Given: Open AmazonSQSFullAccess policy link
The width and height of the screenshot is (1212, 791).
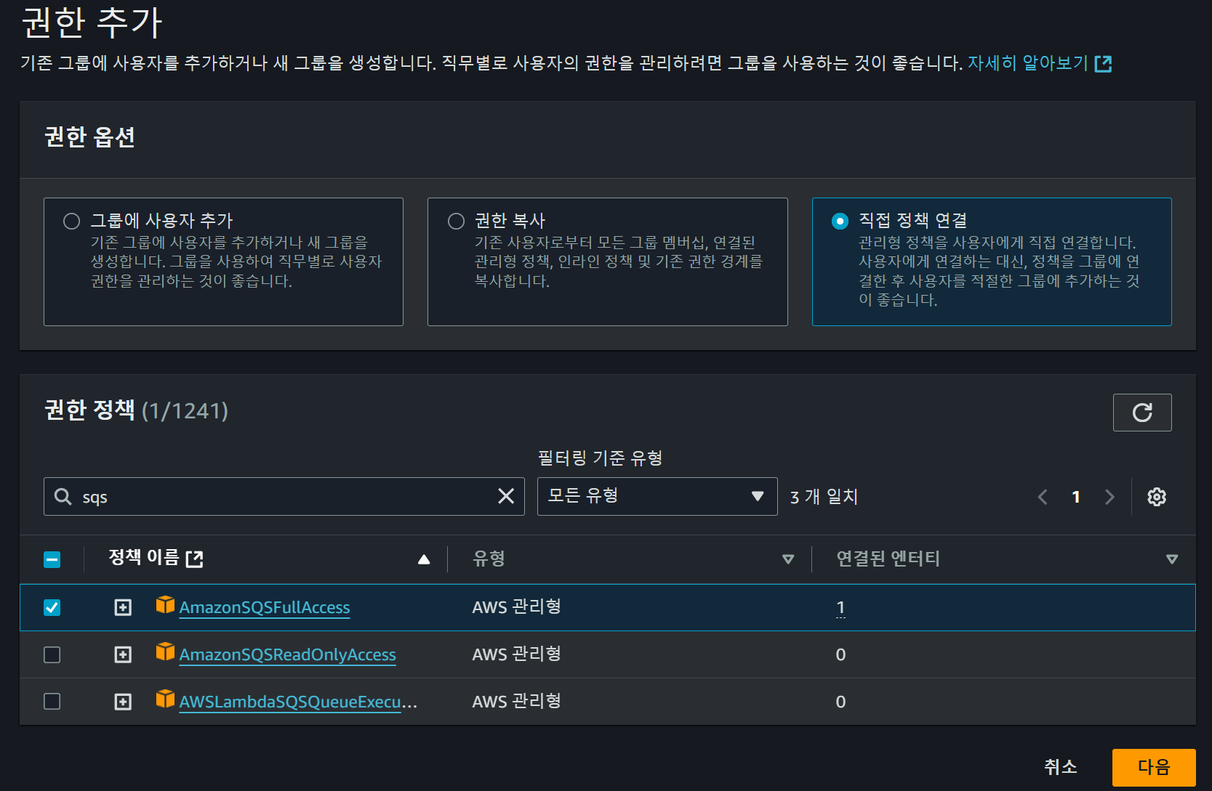Looking at the screenshot, I should [265, 608].
